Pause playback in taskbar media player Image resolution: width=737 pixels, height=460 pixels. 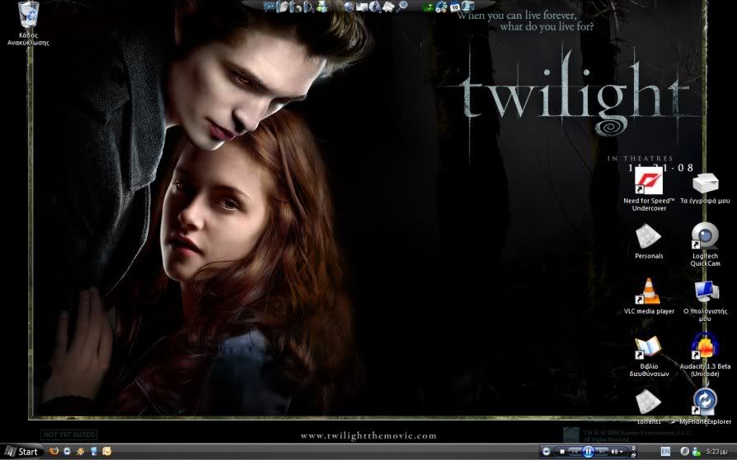pyautogui.click(x=588, y=451)
